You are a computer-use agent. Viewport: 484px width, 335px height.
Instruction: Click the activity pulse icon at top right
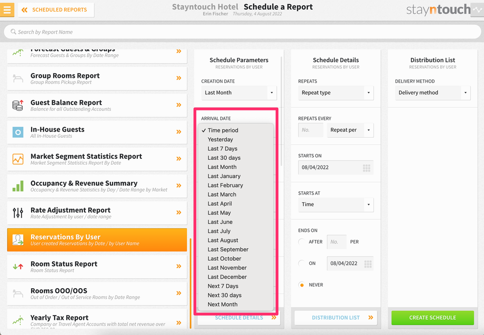477,9
